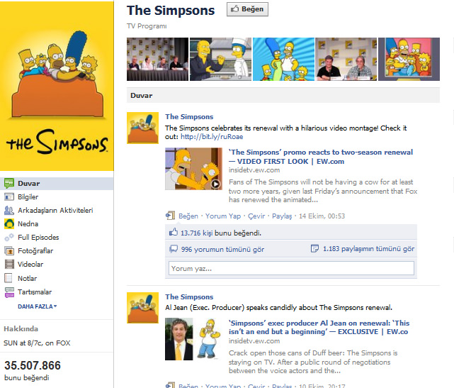454x388 pixels.
Task: Expand the DAHA FAZLA menu
Action: click(x=37, y=306)
